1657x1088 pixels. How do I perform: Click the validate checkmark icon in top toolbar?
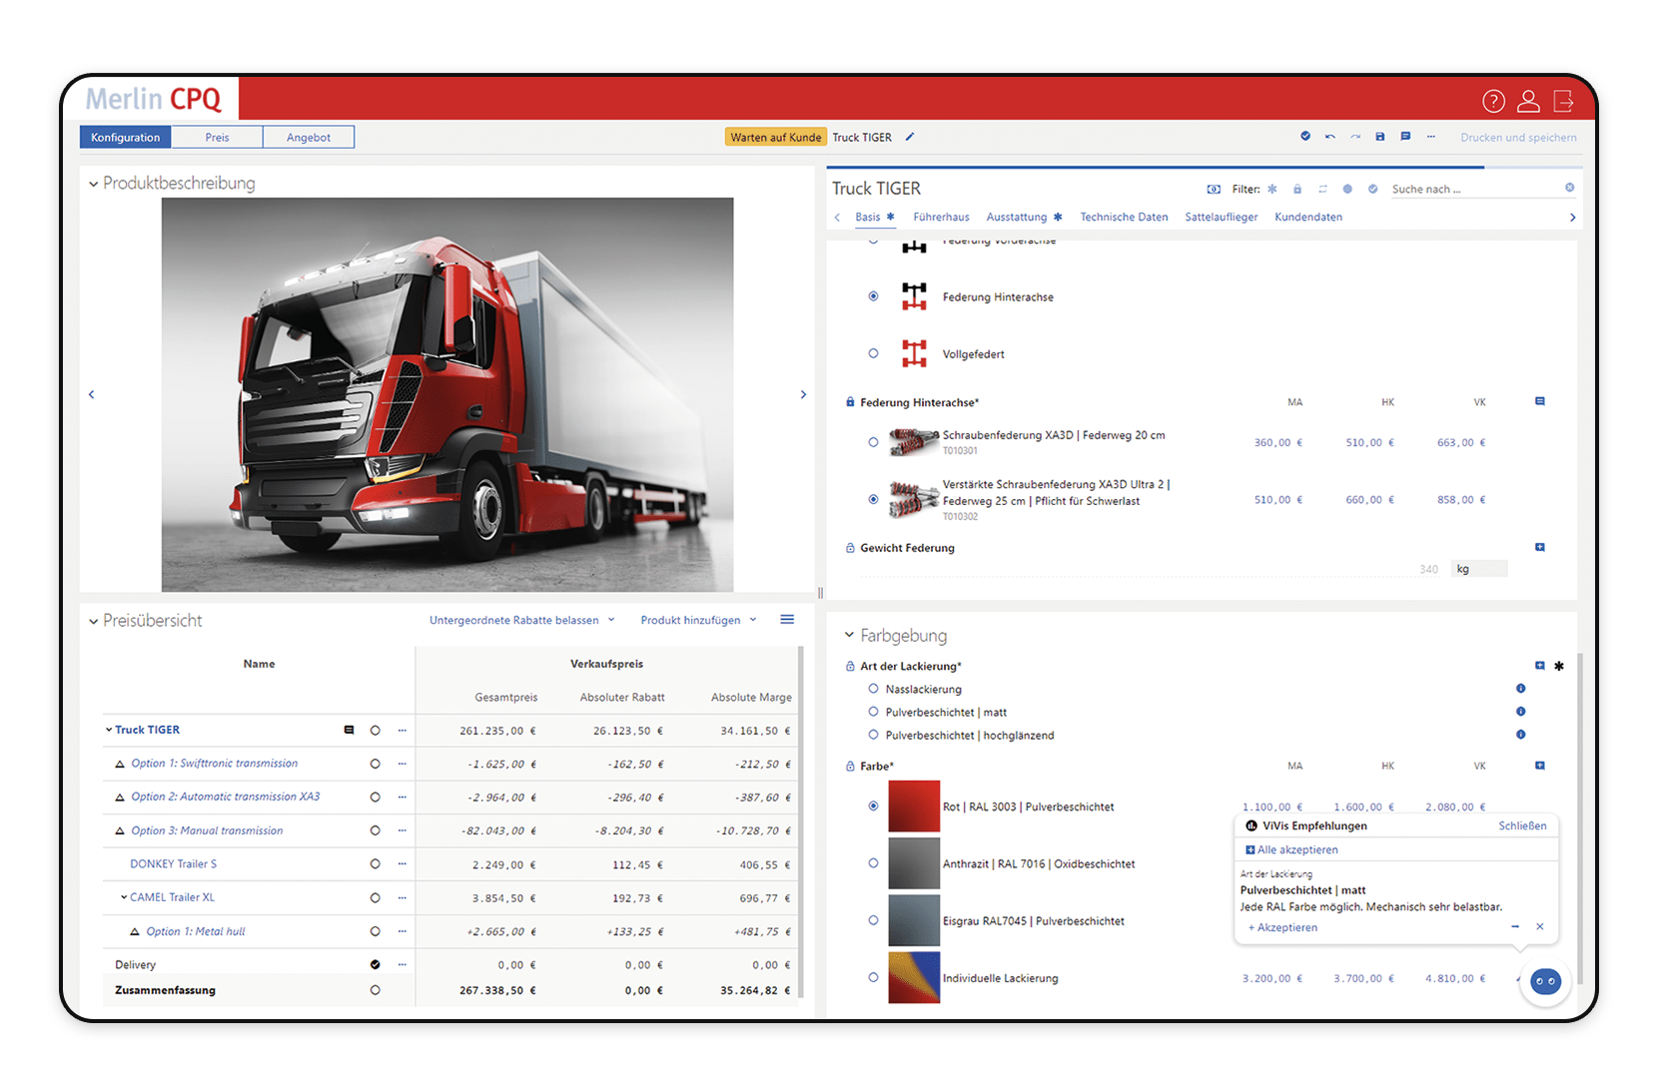click(1305, 136)
